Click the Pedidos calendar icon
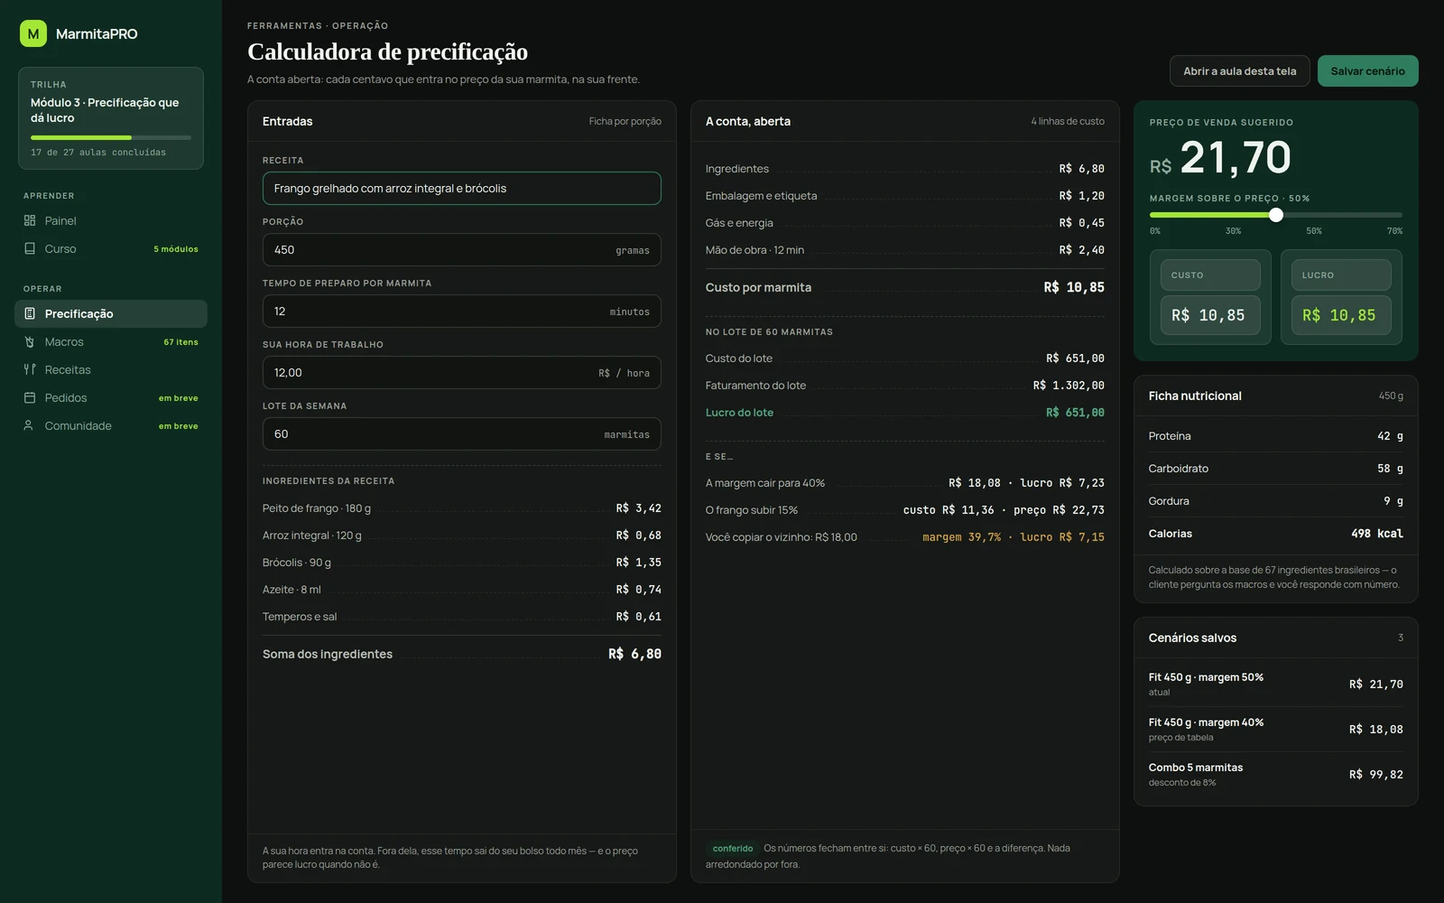 coord(30,397)
